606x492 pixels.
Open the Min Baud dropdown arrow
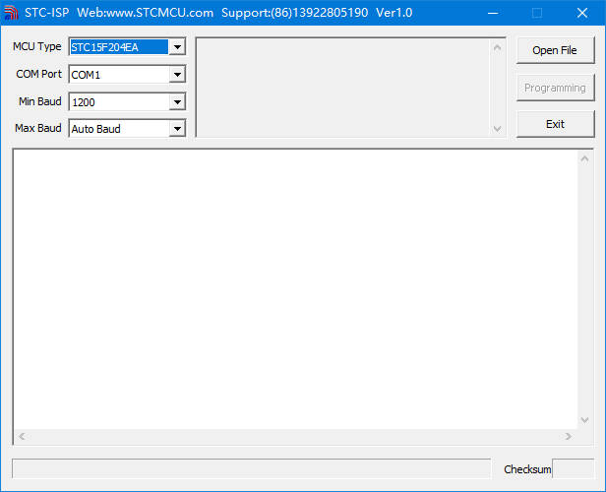177,102
